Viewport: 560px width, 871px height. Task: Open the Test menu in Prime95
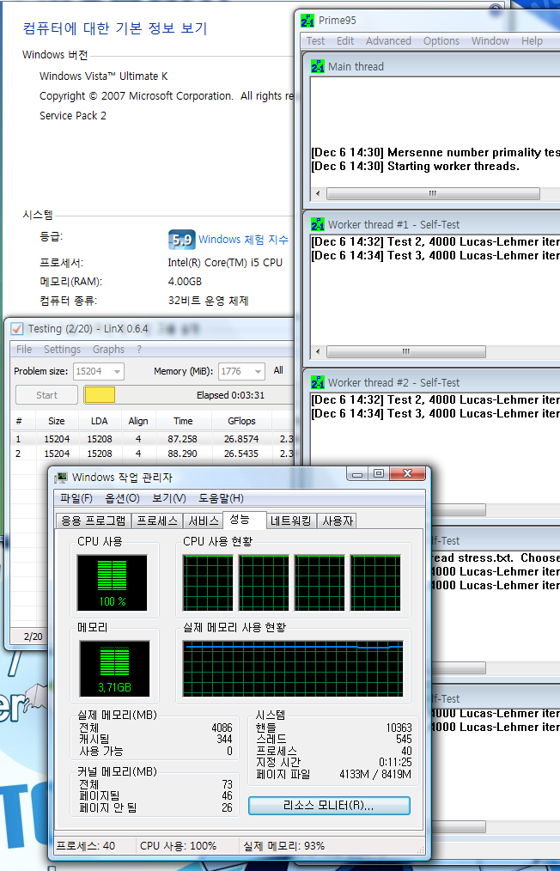coord(315,41)
